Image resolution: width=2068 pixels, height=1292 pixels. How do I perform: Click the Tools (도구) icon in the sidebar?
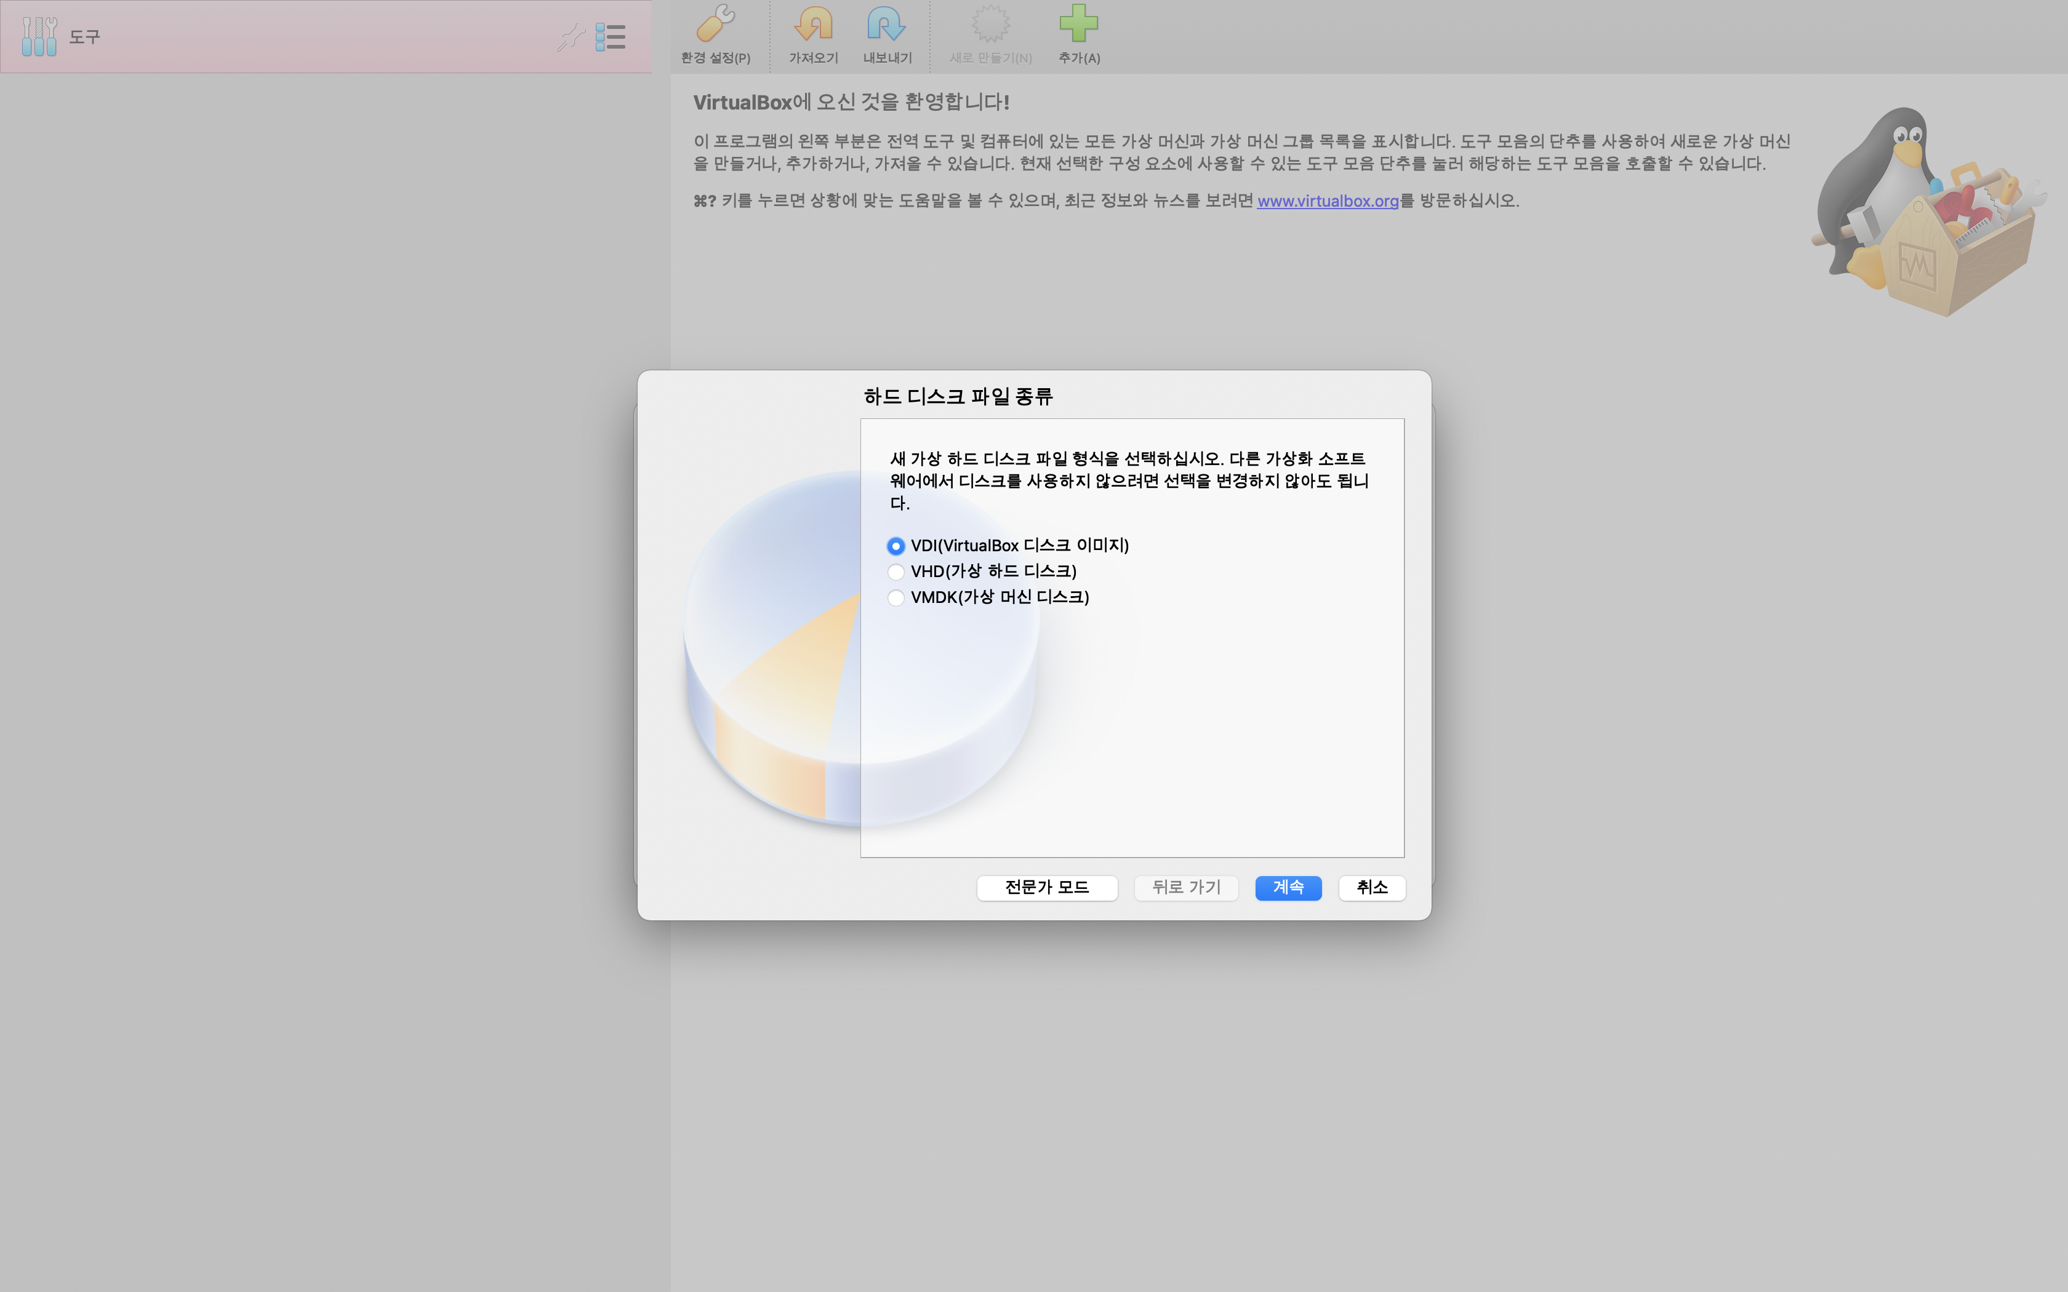coord(39,37)
